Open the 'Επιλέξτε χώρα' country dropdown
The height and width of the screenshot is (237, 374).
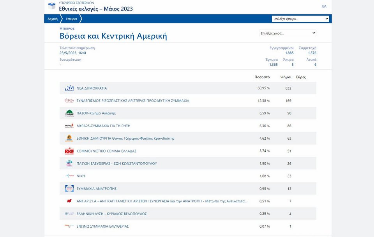pos(288,33)
